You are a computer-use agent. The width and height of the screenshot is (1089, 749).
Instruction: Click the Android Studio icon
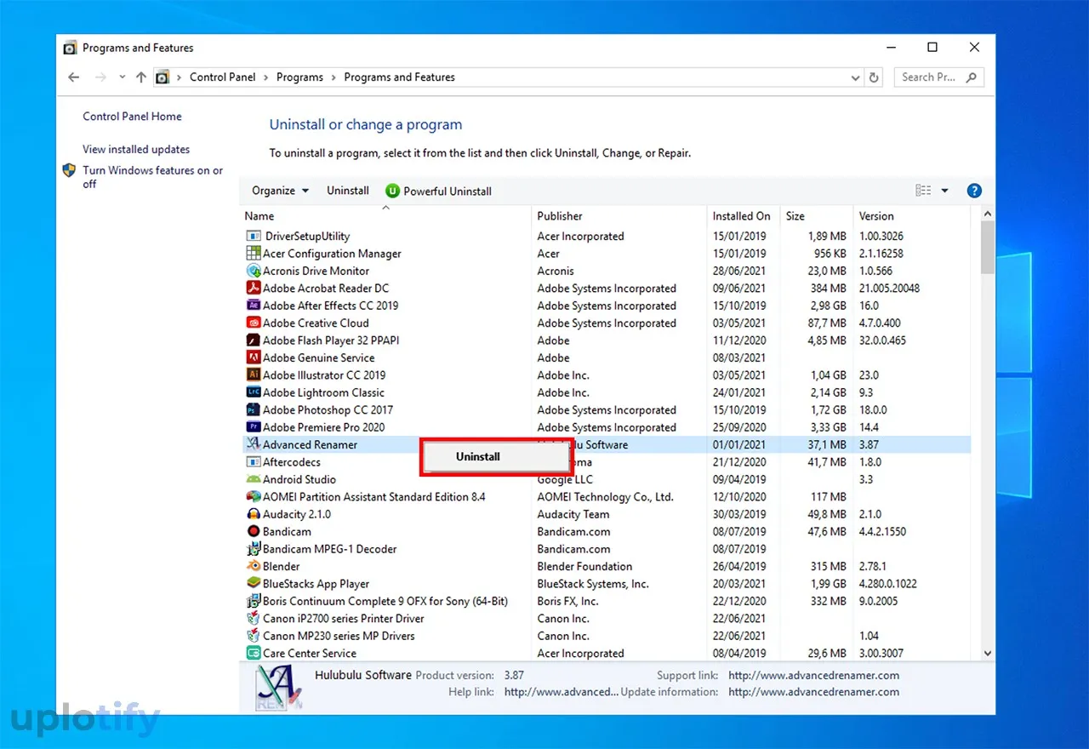pos(253,479)
